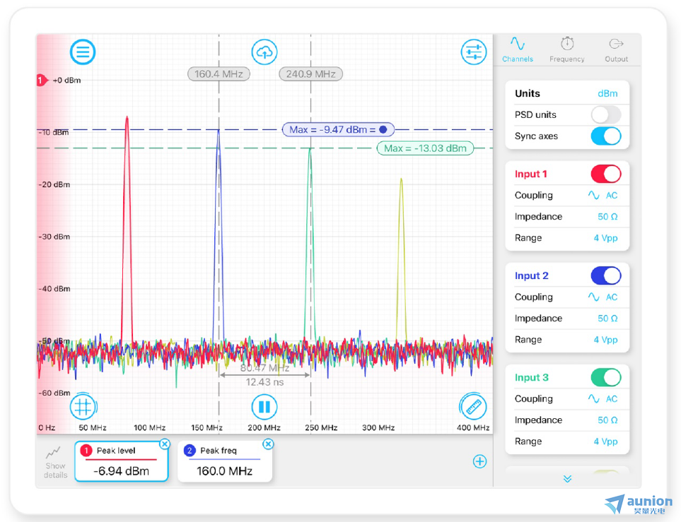Click the 200 MHz frequency axis label
This screenshot has height=522, width=681.
264,427
